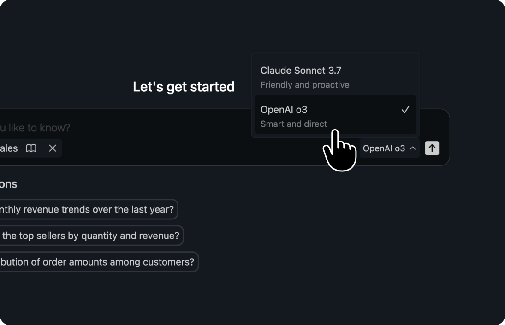The image size is (505, 325).
Task: Click the sales chip label text
Action: pyautogui.click(x=9, y=148)
